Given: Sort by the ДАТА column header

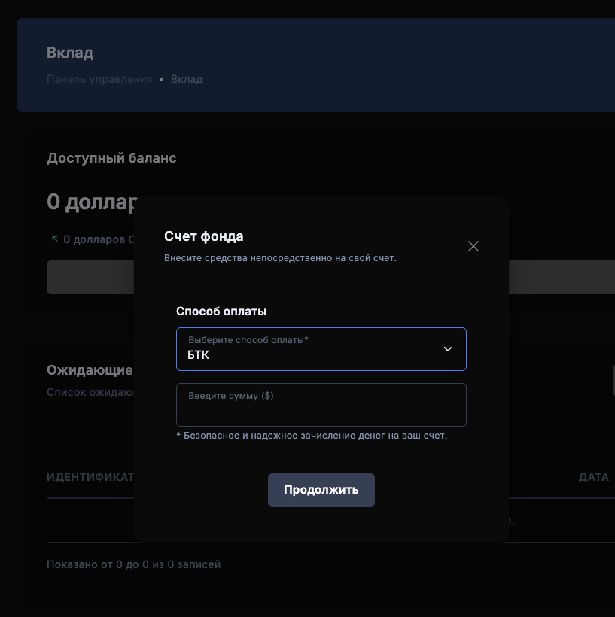Looking at the screenshot, I should pyautogui.click(x=593, y=478).
